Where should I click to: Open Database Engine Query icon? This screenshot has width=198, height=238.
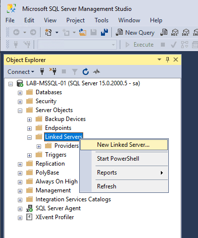coord(164,32)
